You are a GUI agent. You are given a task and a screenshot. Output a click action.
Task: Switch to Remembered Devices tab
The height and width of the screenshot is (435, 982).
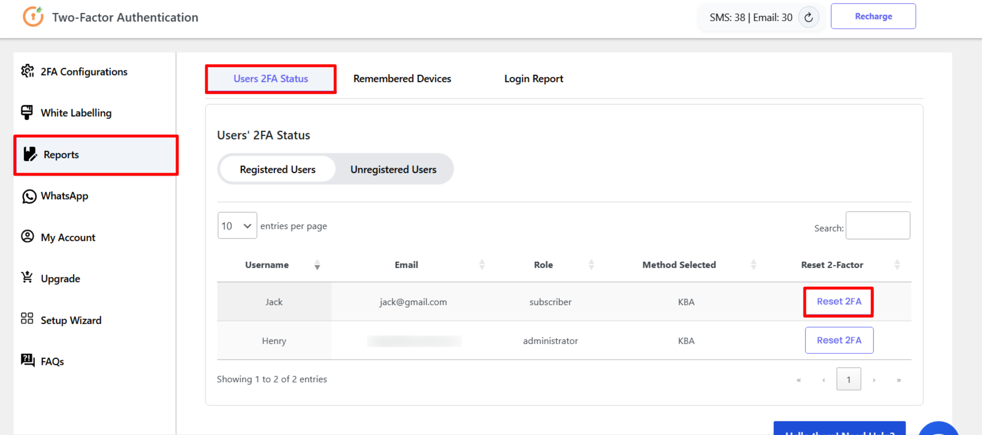point(402,79)
